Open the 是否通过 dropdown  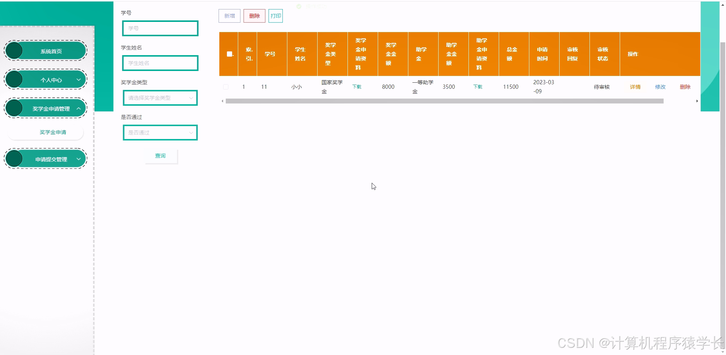point(160,133)
